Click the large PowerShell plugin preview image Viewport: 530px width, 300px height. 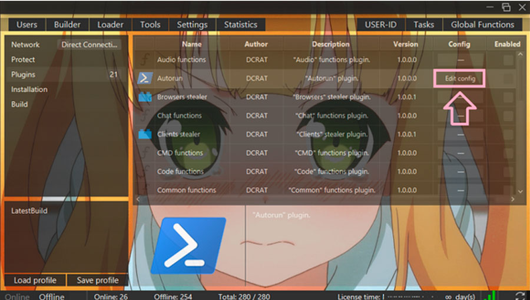[x=188, y=246]
